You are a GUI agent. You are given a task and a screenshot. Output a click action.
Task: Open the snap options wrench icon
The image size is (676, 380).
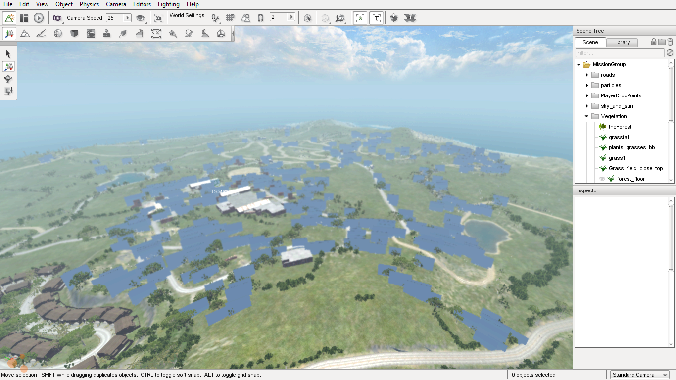pyautogui.click(x=215, y=18)
